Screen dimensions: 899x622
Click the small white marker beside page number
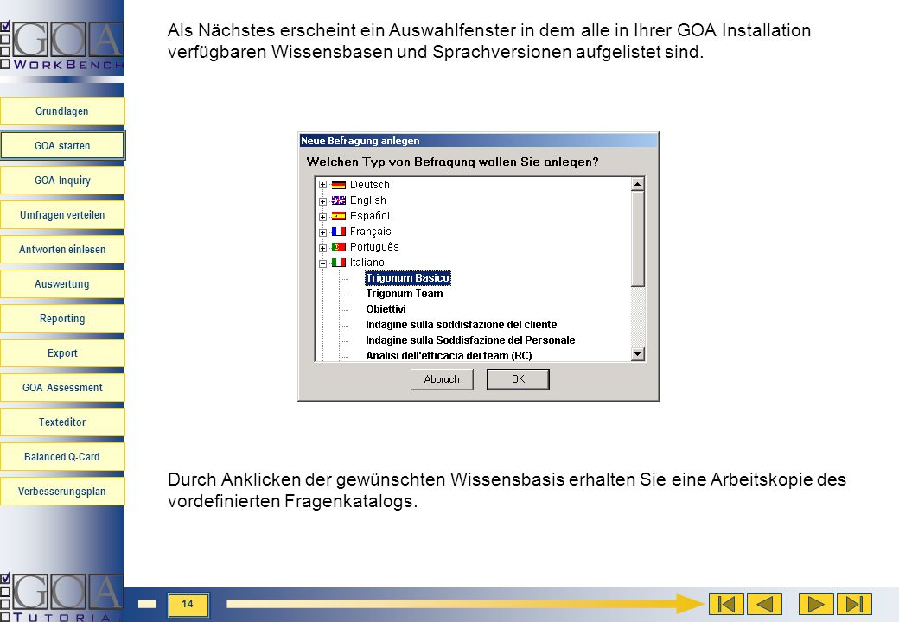pos(147,604)
